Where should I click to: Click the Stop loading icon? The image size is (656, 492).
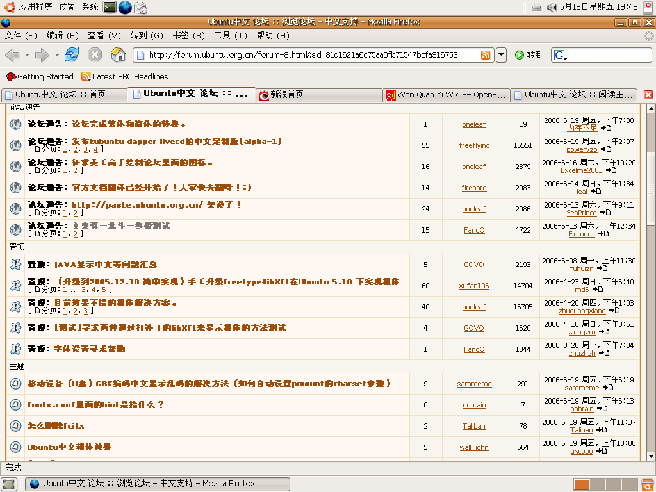click(x=95, y=55)
